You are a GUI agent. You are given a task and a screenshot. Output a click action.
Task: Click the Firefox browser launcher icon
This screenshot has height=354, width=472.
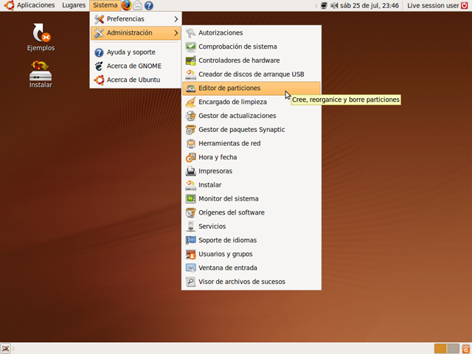click(126, 5)
